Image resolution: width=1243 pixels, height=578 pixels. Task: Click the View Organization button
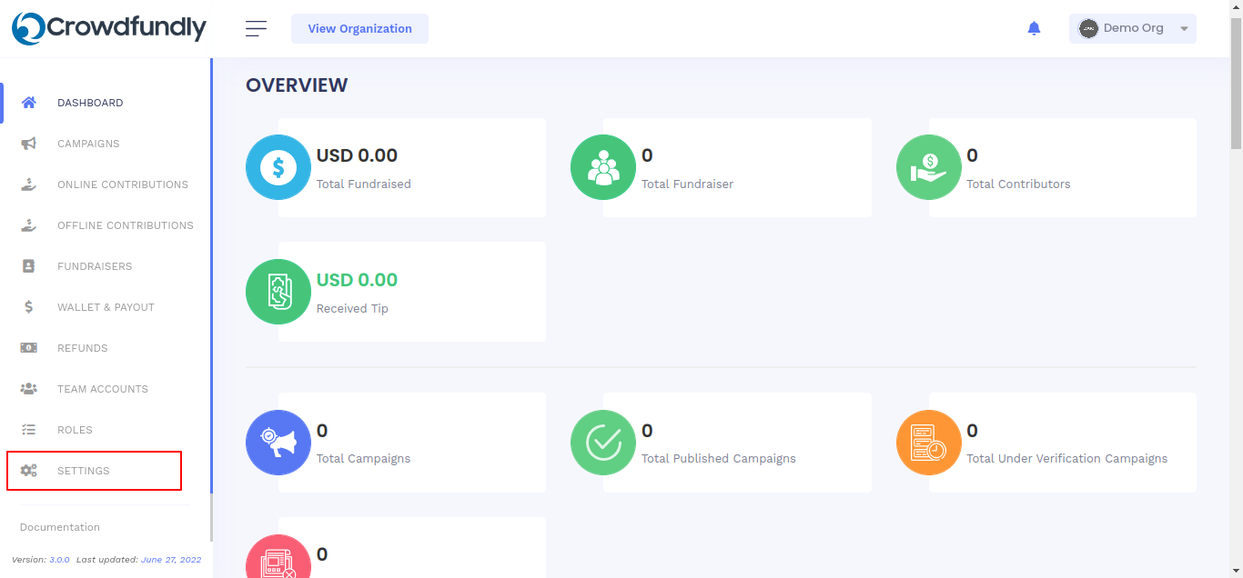(359, 28)
